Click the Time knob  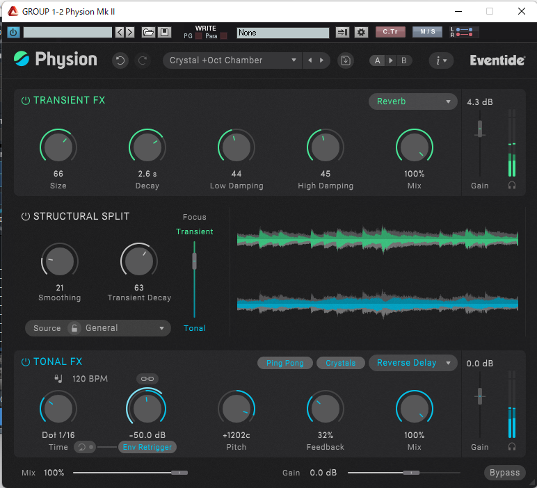[58, 408]
